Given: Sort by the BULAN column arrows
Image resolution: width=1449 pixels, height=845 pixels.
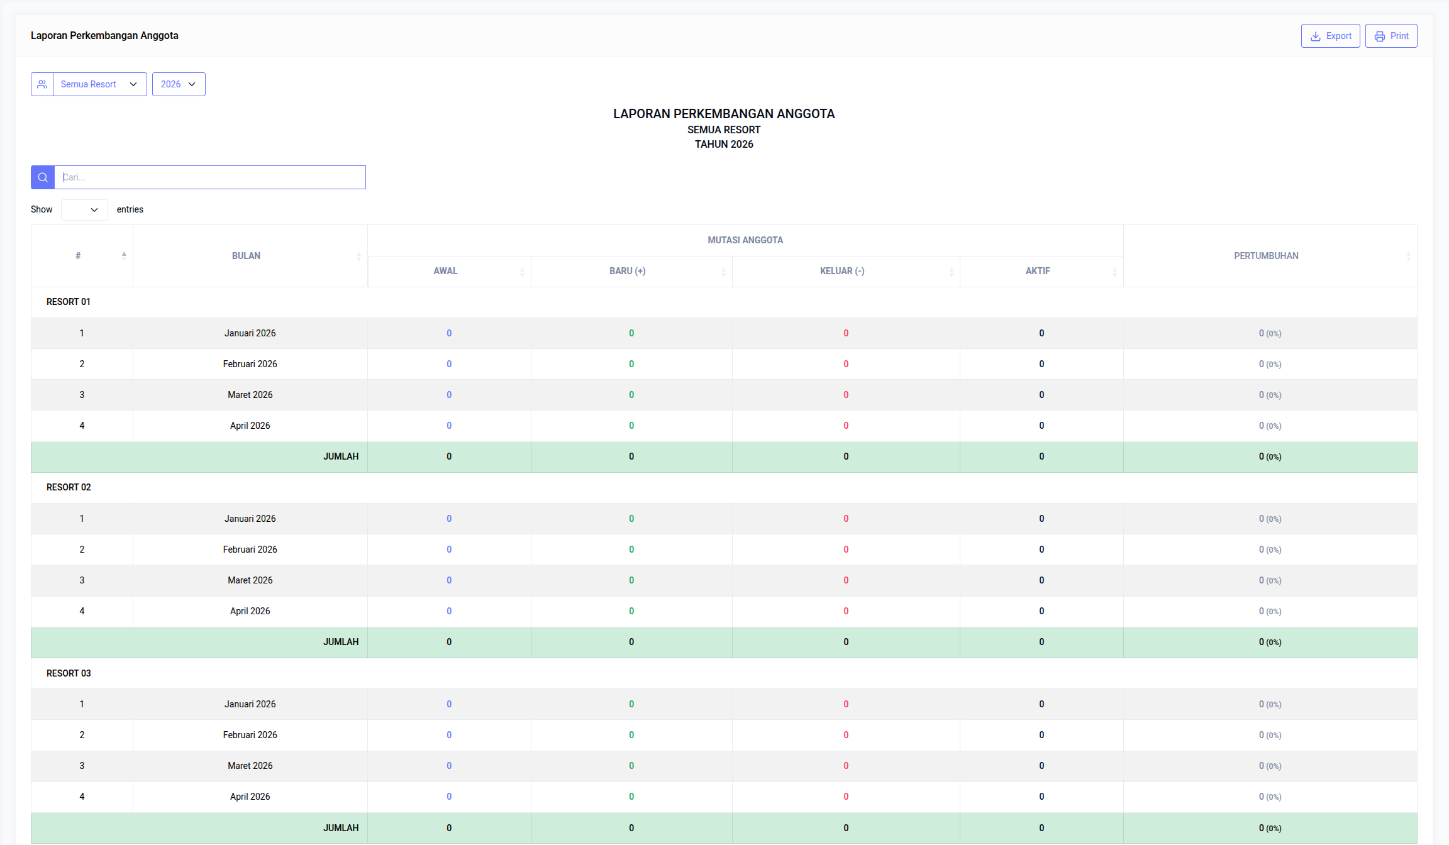Looking at the screenshot, I should [358, 257].
